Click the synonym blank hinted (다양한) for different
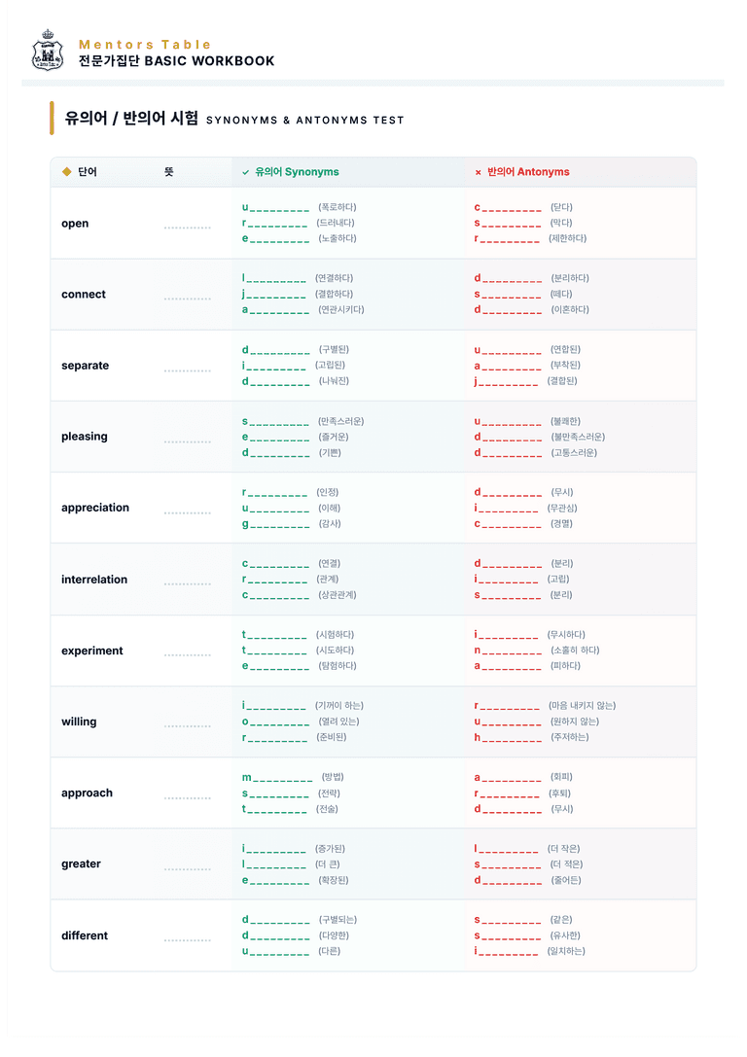This screenshot has height=1057, width=747. pyautogui.click(x=275, y=935)
